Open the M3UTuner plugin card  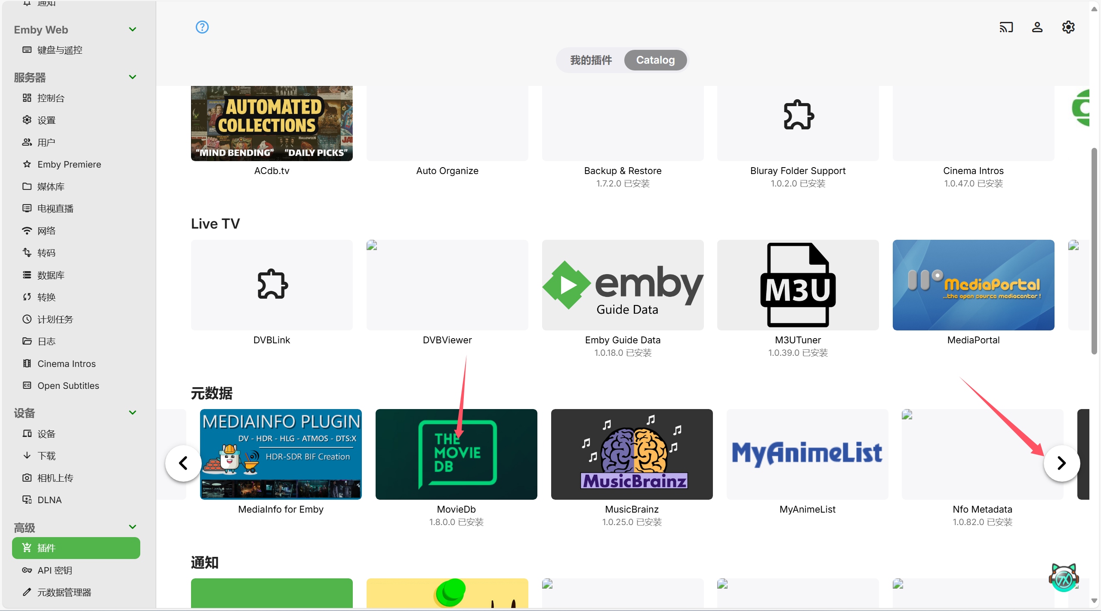[x=798, y=285]
